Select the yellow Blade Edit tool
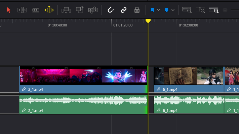 pyautogui.click(x=49, y=10)
